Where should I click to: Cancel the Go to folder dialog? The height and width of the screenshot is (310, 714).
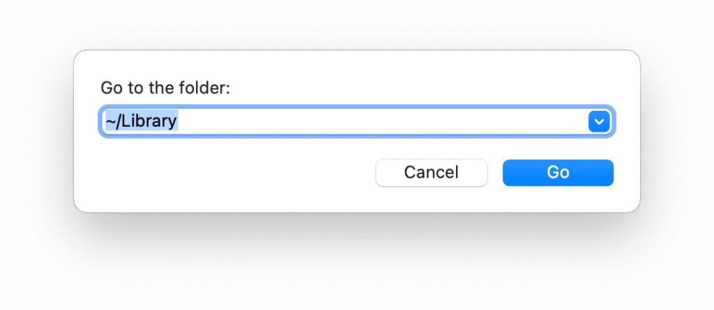tap(431, 173)
